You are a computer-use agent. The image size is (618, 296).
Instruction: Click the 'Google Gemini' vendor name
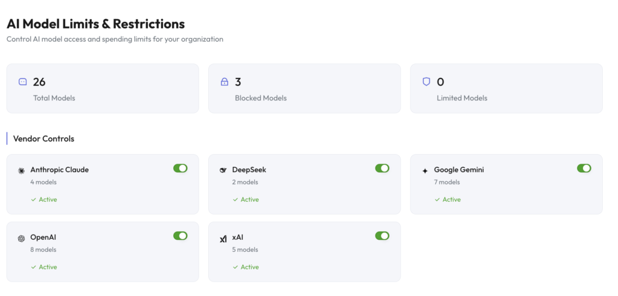tap(459, 170)
